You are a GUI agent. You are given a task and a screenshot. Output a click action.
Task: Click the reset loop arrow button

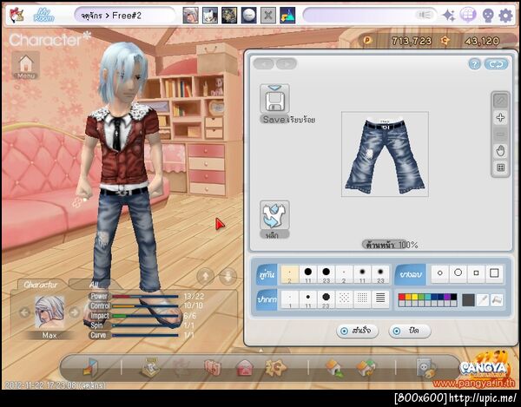[x=496, y=64]
